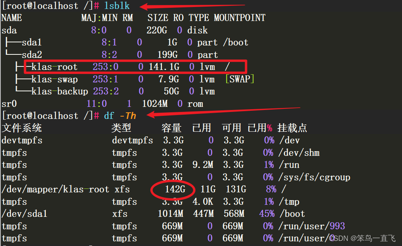Click the /sys/fs/cgroup mount point
The image size is (402, 246).
(x=314, y=177)
